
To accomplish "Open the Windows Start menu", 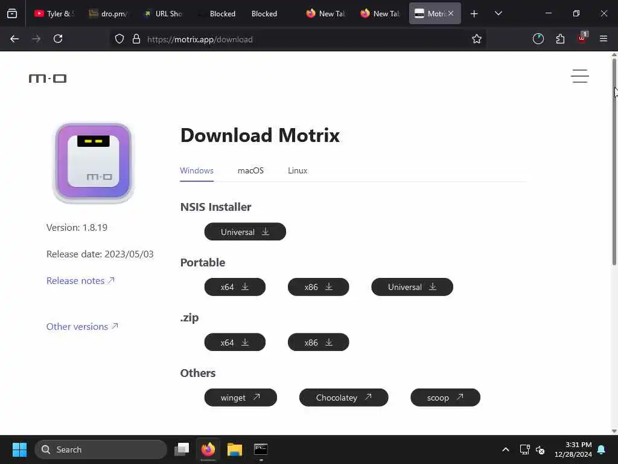I will (19, 449).
